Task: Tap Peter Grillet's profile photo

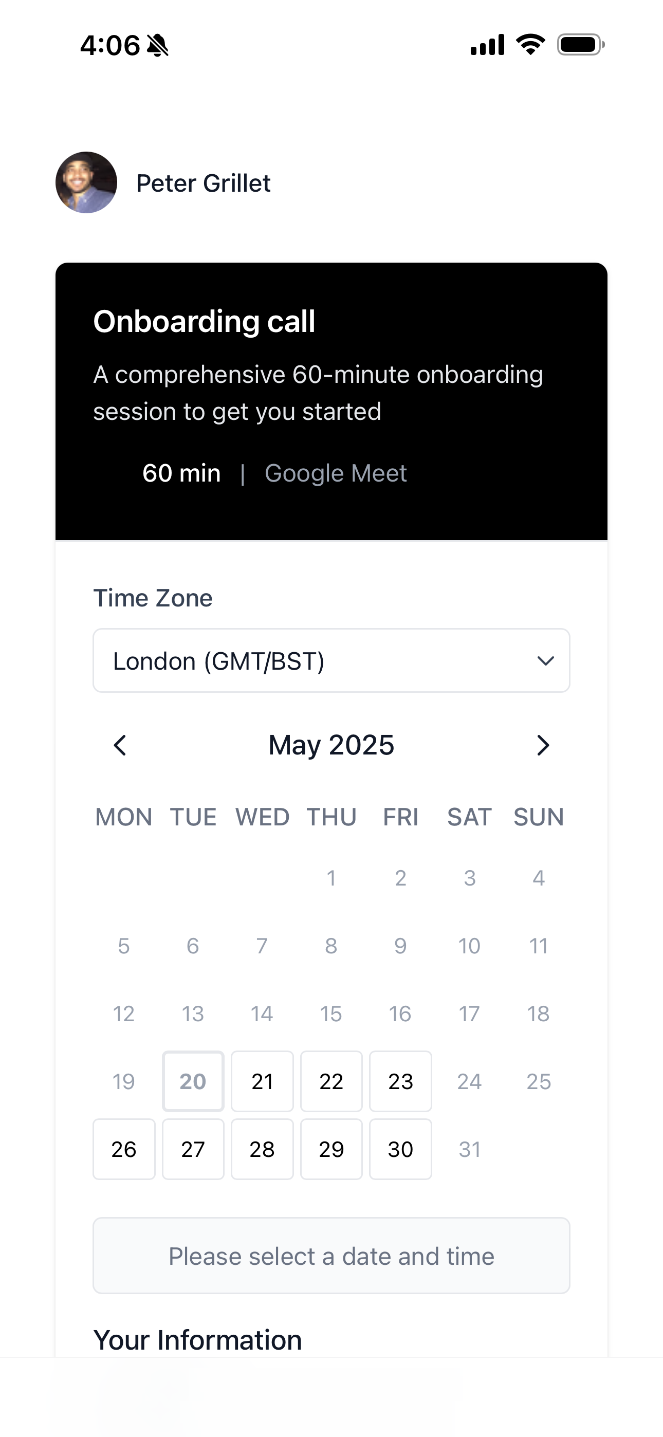Action: tap(86, 182)
